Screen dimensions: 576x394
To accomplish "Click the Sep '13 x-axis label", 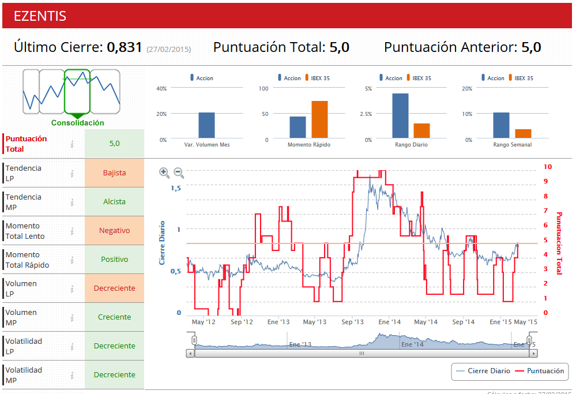I will click(352, 322).
